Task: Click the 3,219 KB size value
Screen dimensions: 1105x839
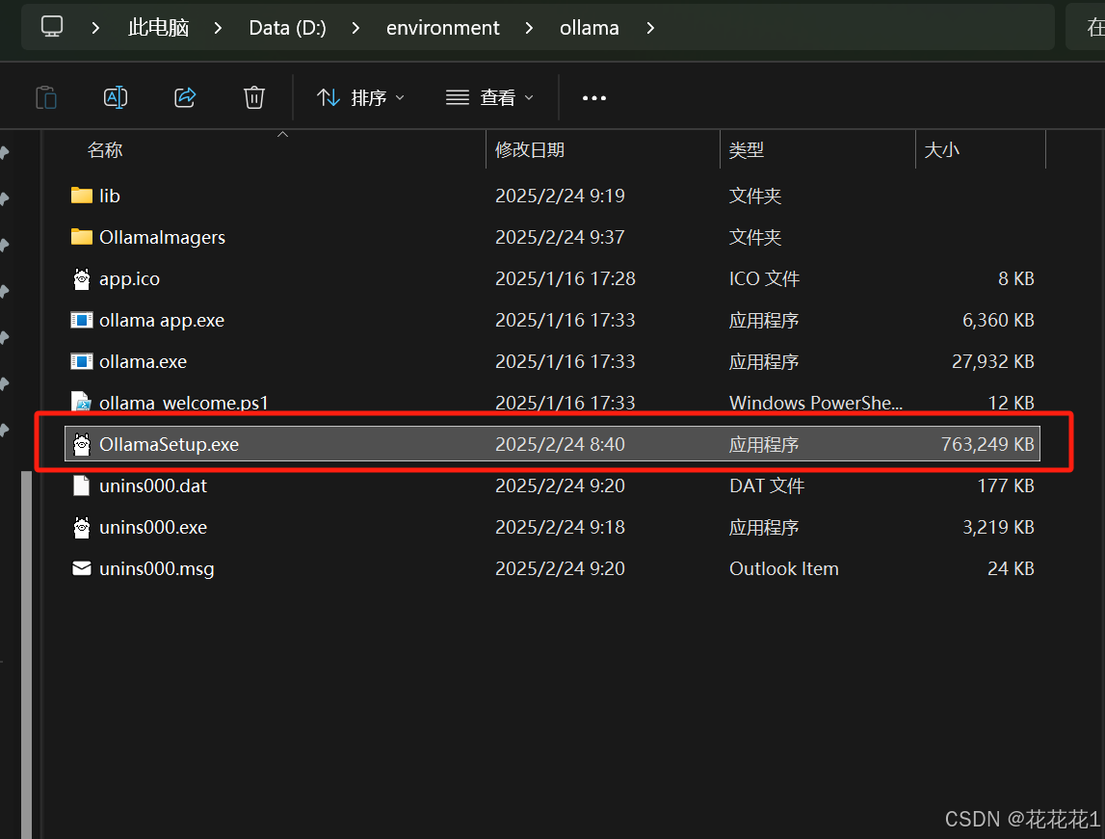Action: click(998, 527)
